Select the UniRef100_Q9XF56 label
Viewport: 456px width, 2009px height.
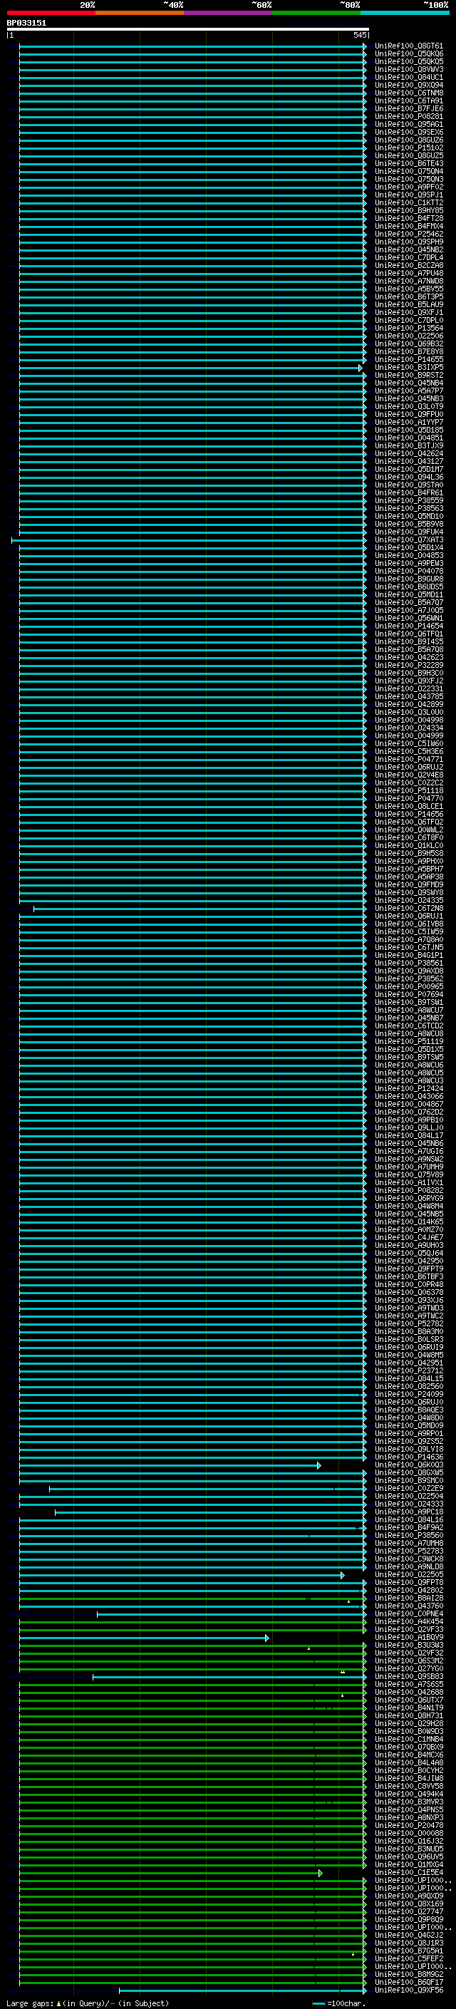pos(409,1991)
